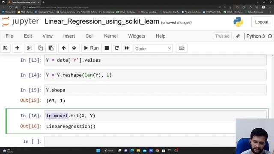Viewport: 274px width, 154px height.
Task: Open the View menu
Action: 48,36
